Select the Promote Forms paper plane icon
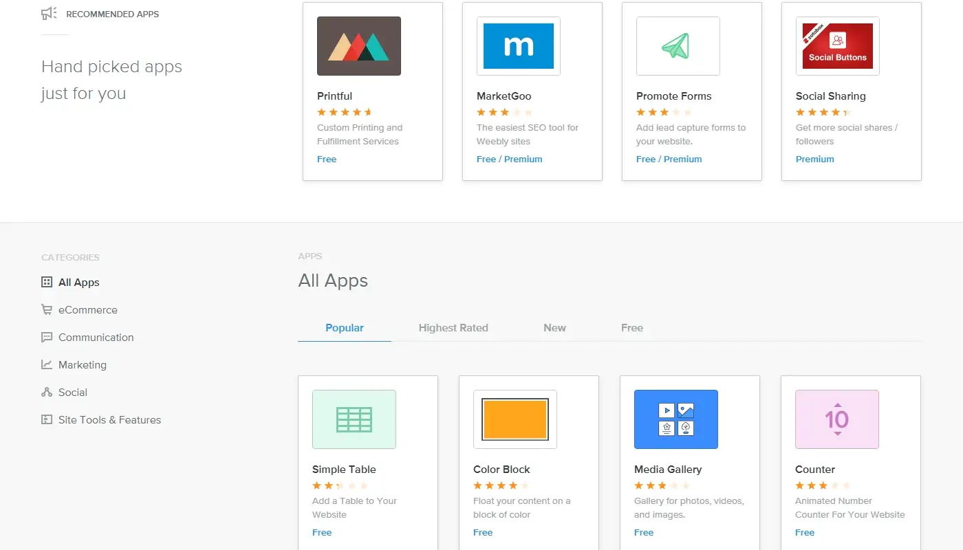 (678, 46)
